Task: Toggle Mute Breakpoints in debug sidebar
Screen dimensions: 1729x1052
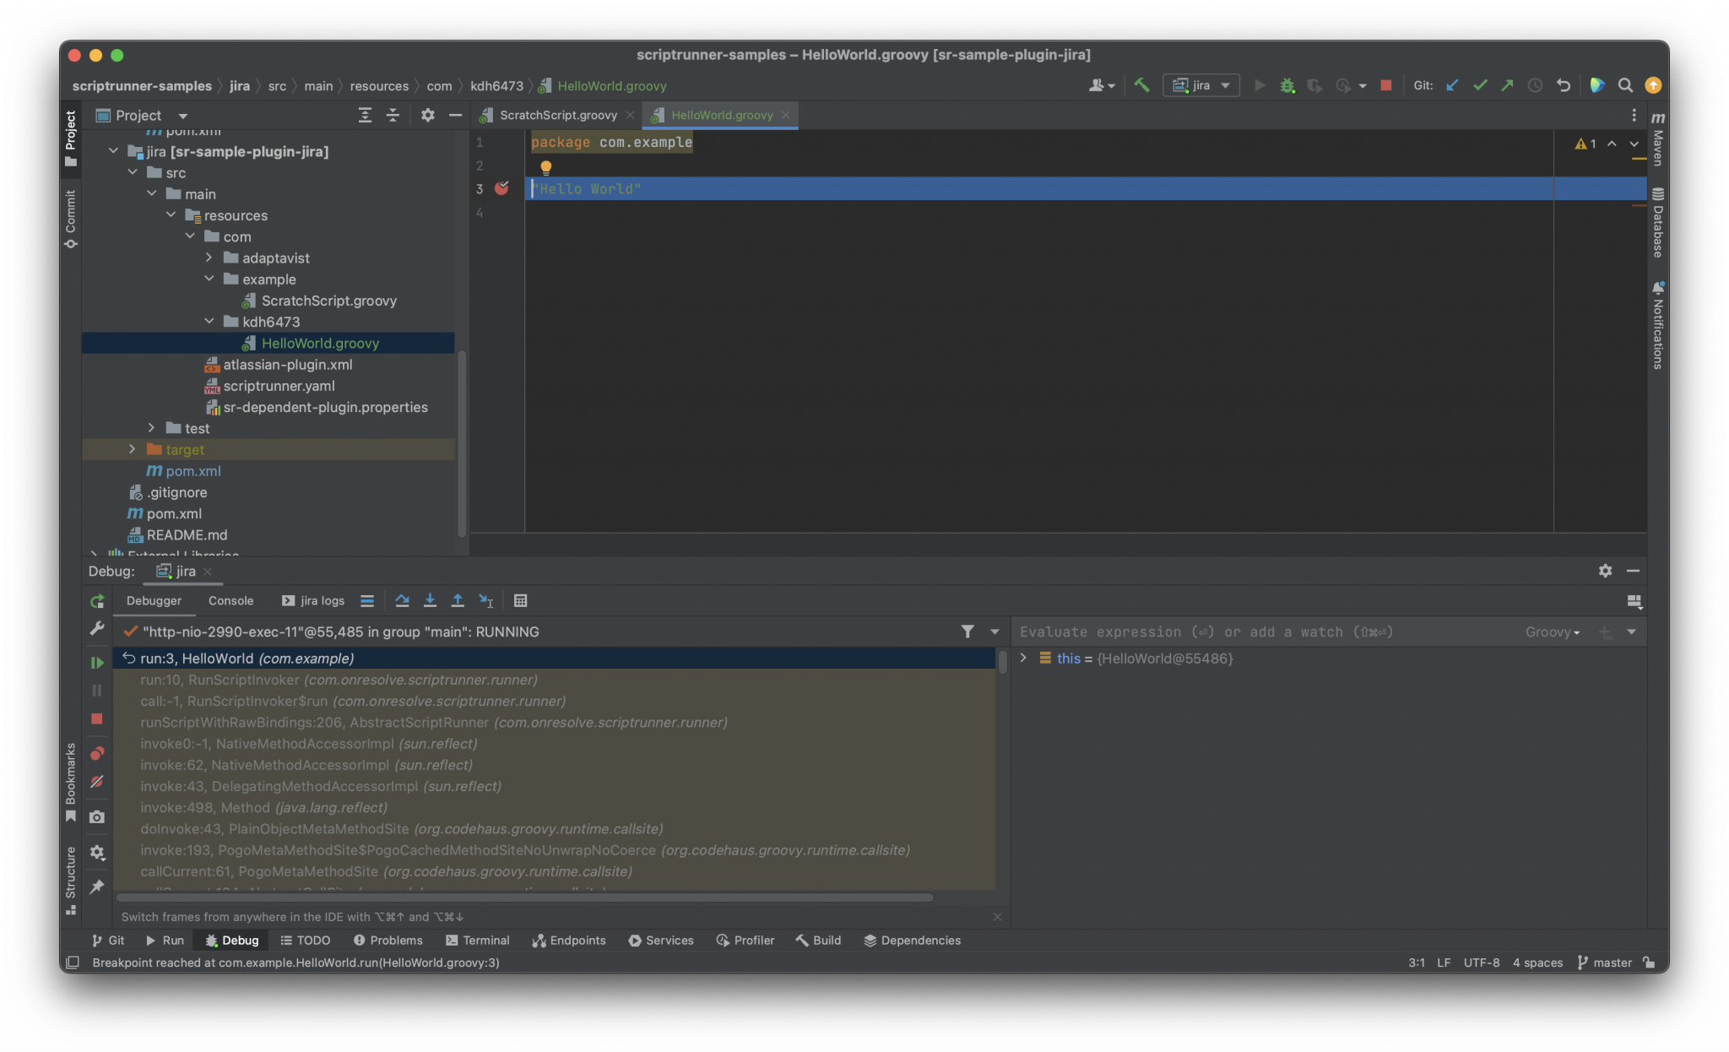Action: tap(97, 782)
